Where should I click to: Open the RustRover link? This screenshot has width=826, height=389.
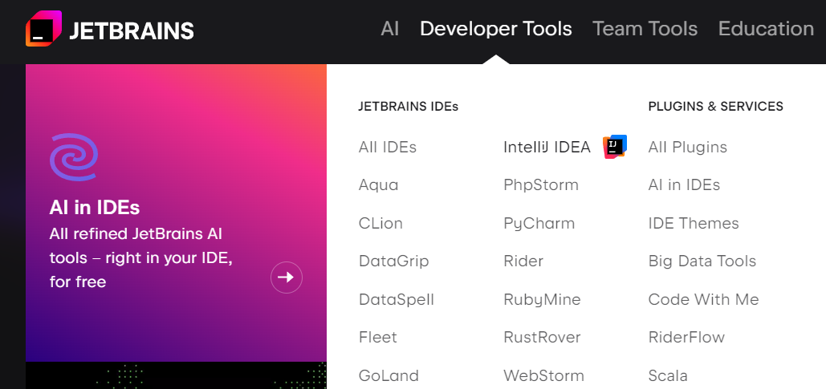click(x=542, y=338)
